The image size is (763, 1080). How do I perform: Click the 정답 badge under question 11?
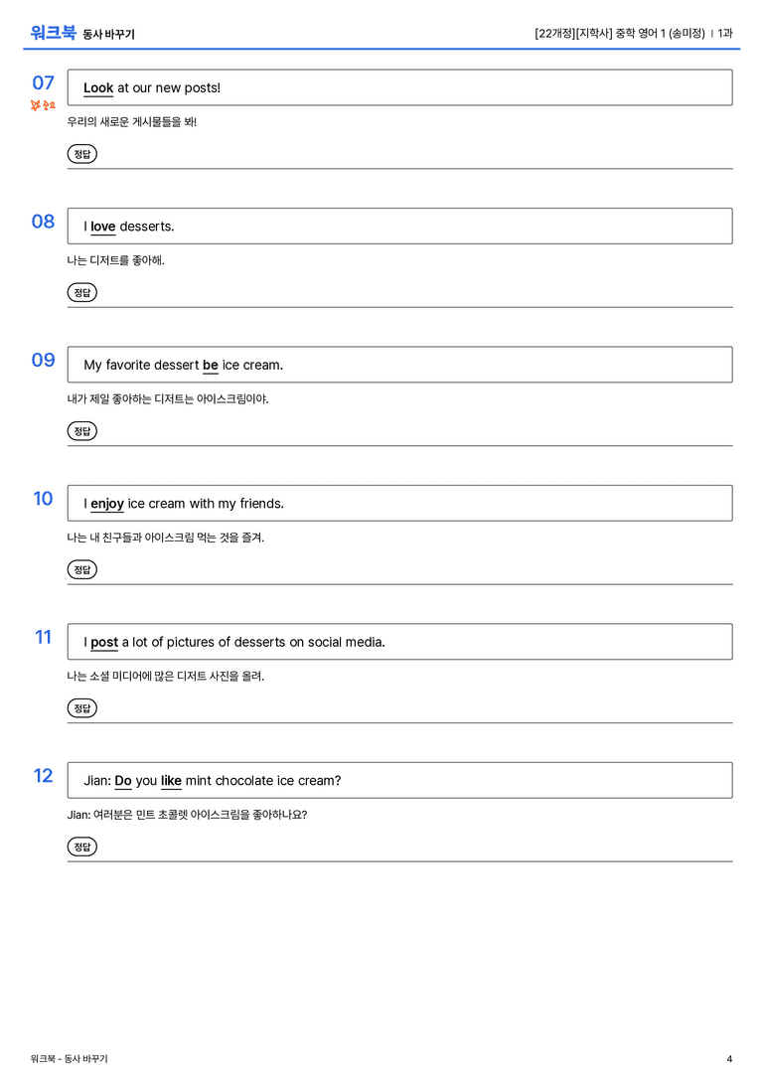point(81,707)
